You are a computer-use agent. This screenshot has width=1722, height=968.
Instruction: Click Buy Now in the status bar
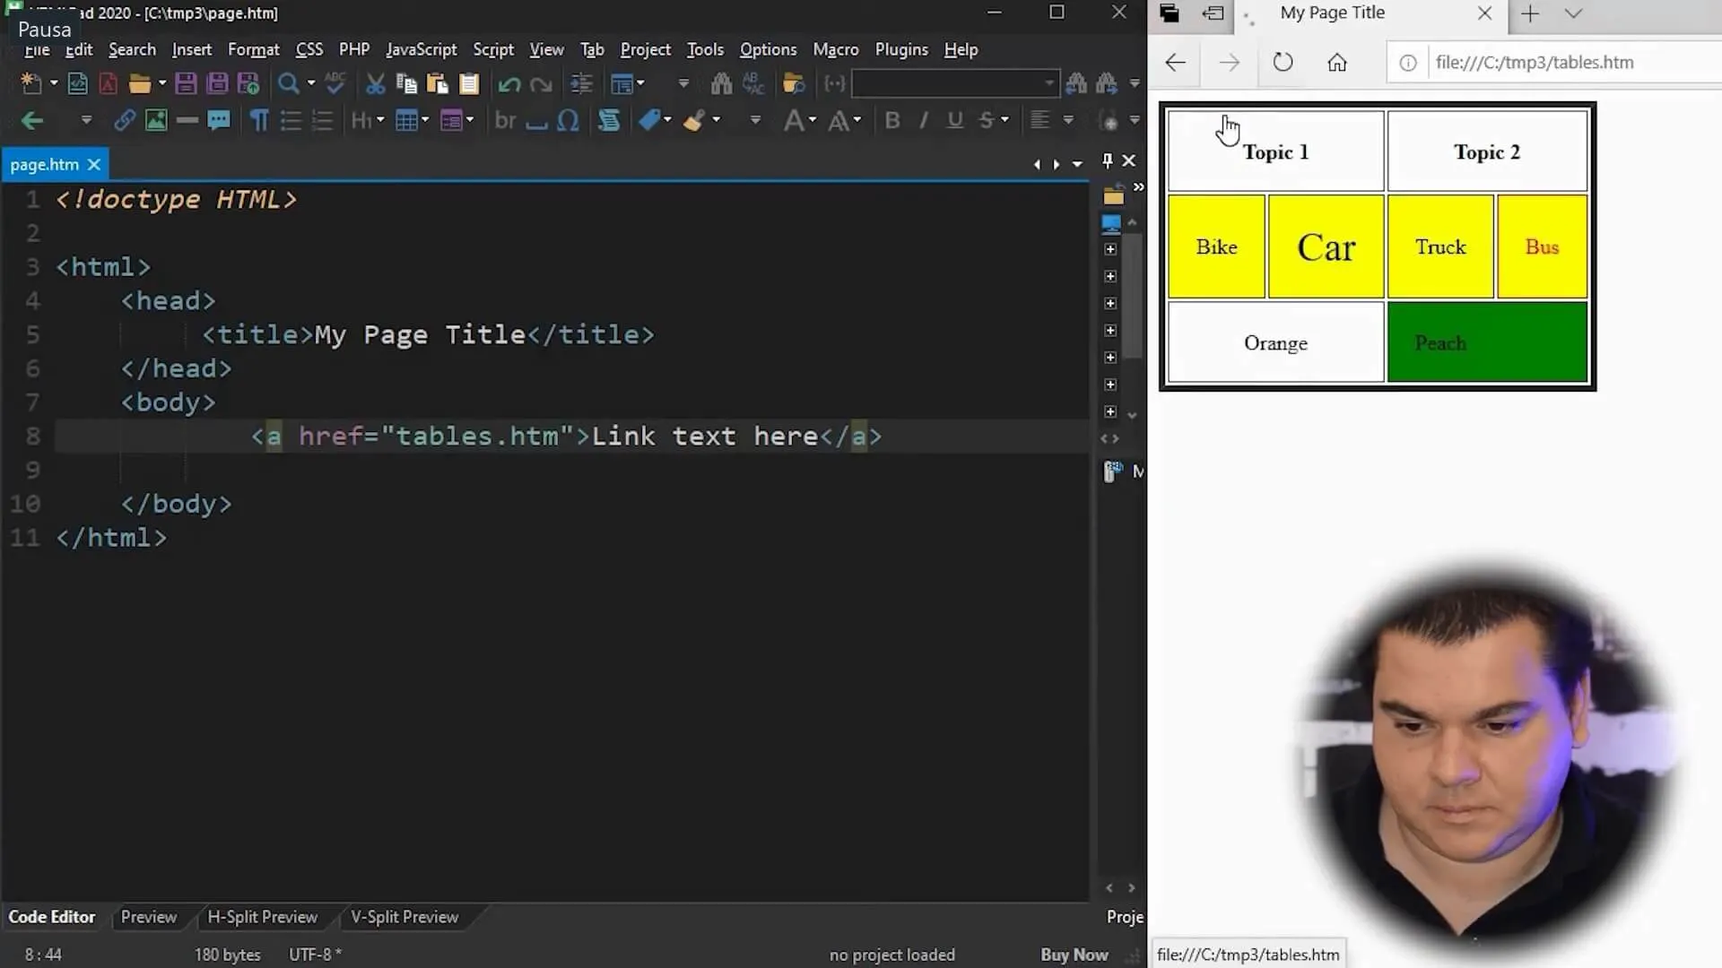click(x=1074, y=955)
